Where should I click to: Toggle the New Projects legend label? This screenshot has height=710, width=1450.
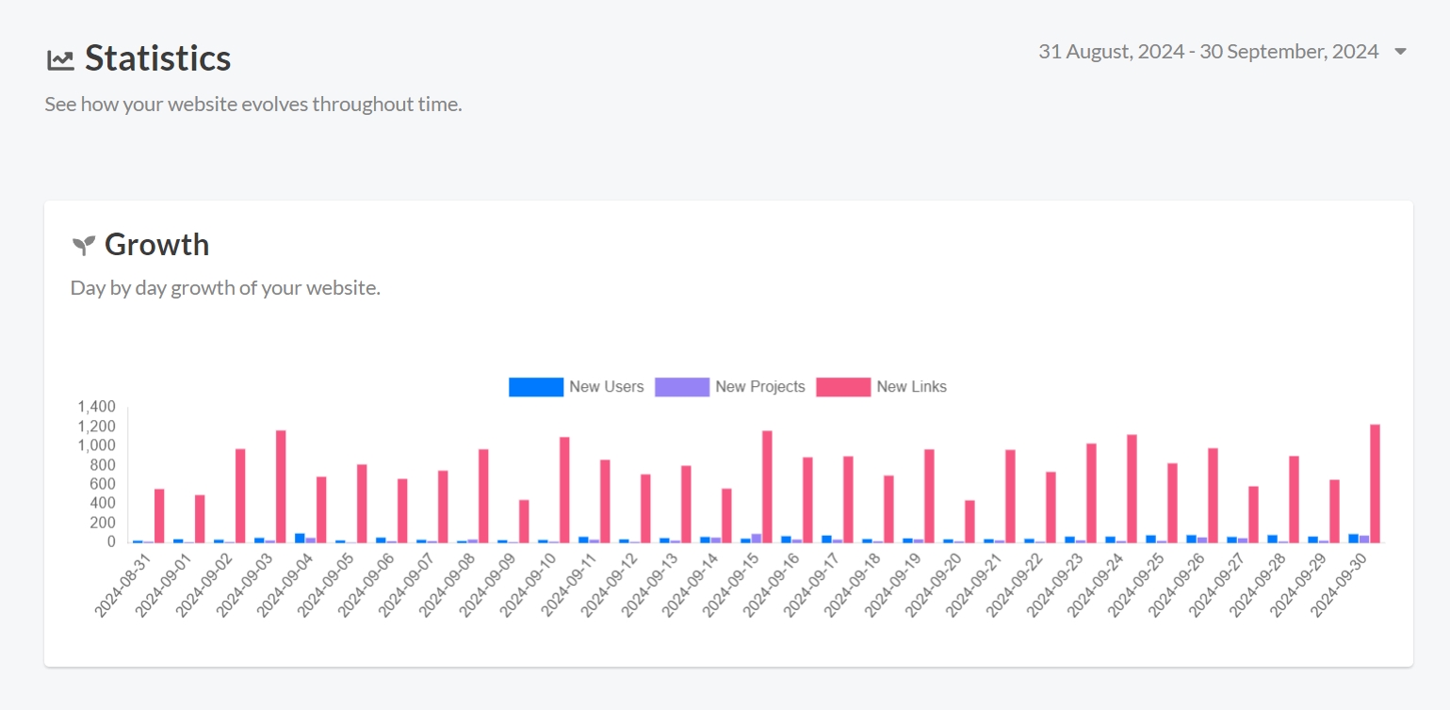click(x=759, y=387)
